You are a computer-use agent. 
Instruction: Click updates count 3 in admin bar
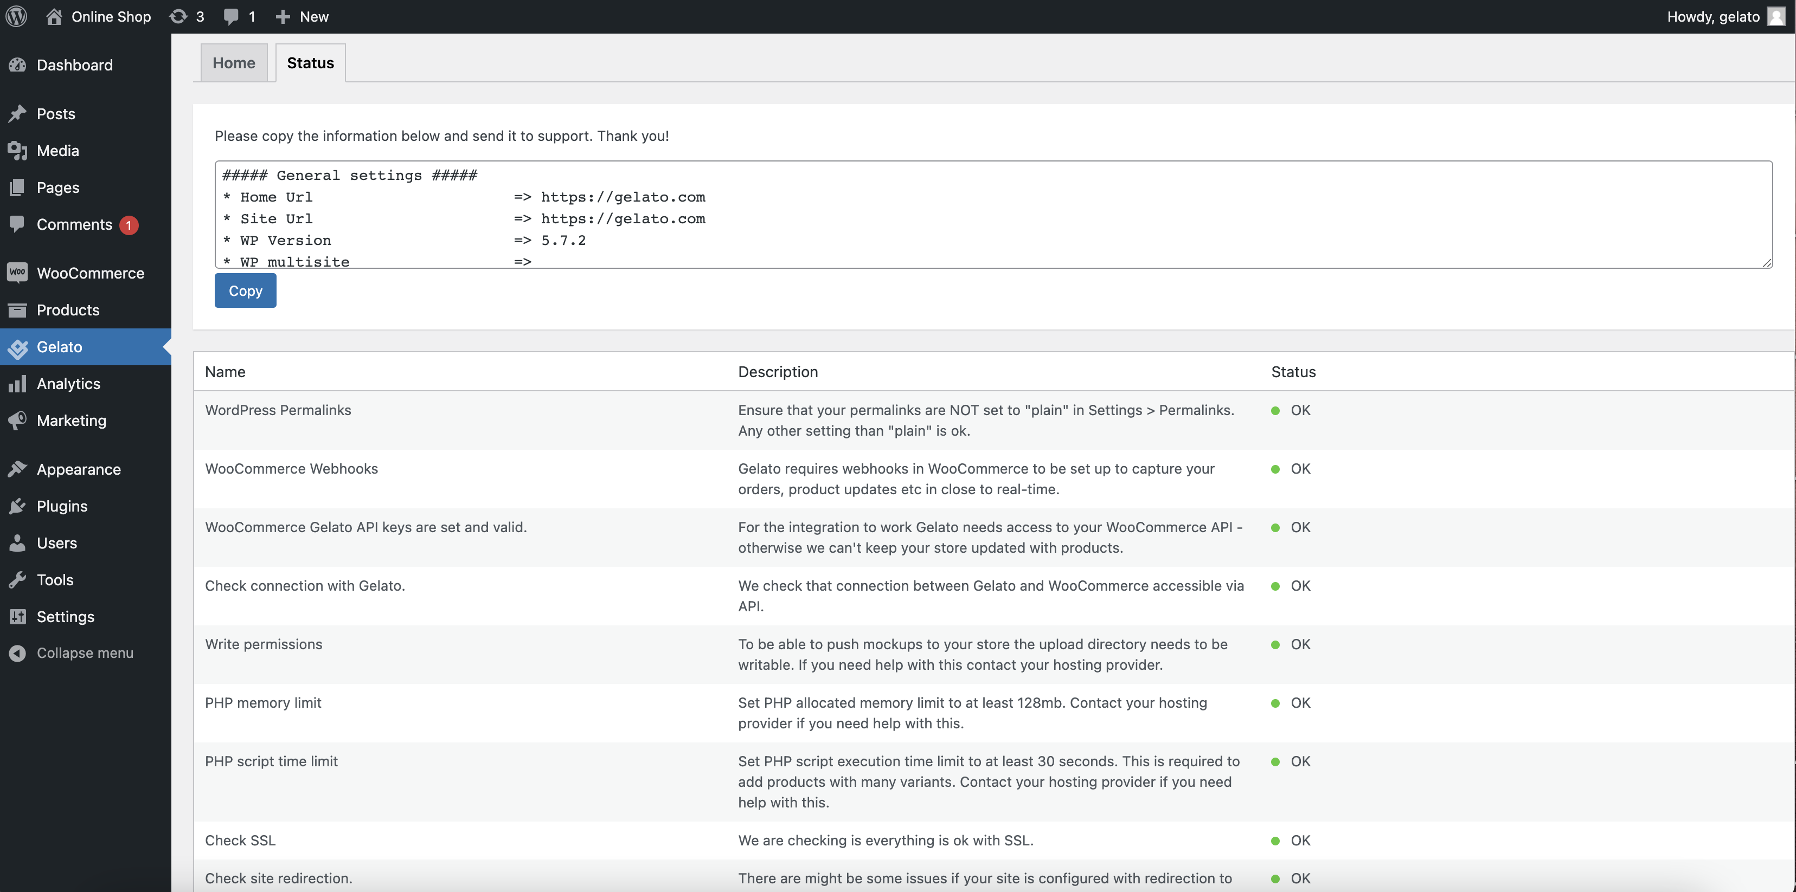coord(200,17)
